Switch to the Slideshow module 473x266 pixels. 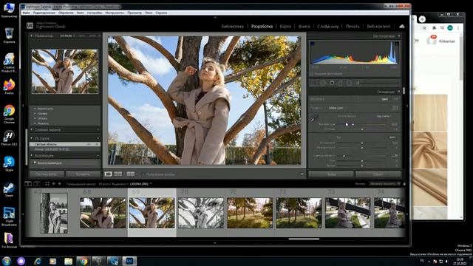[x=327, y=27]
